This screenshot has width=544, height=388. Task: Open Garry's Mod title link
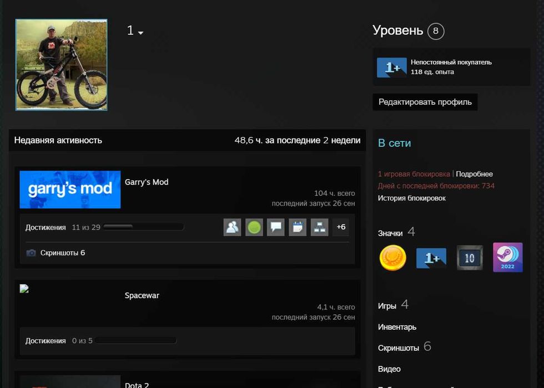coord(147,182)
